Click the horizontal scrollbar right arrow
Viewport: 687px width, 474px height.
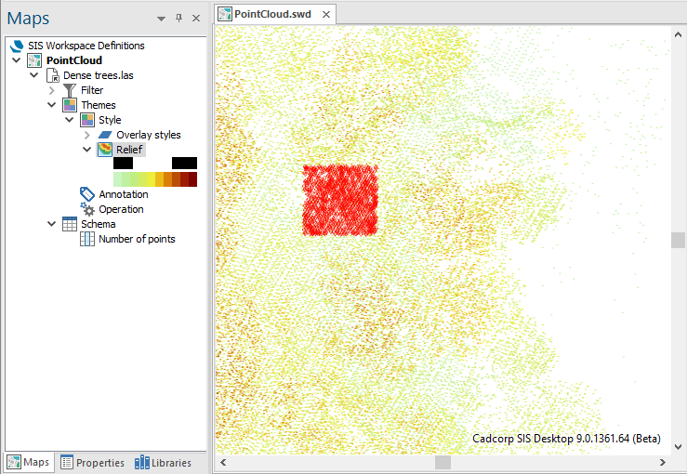pyautogui.click(x=663, y=462)
